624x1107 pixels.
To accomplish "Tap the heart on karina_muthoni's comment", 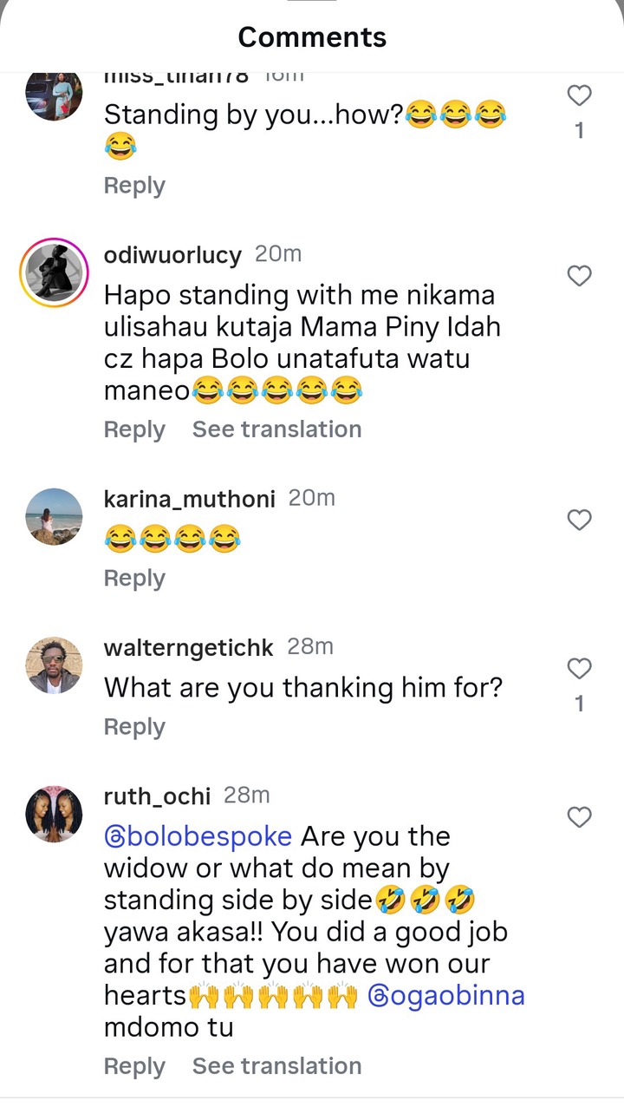I will (x=579, y=520).
